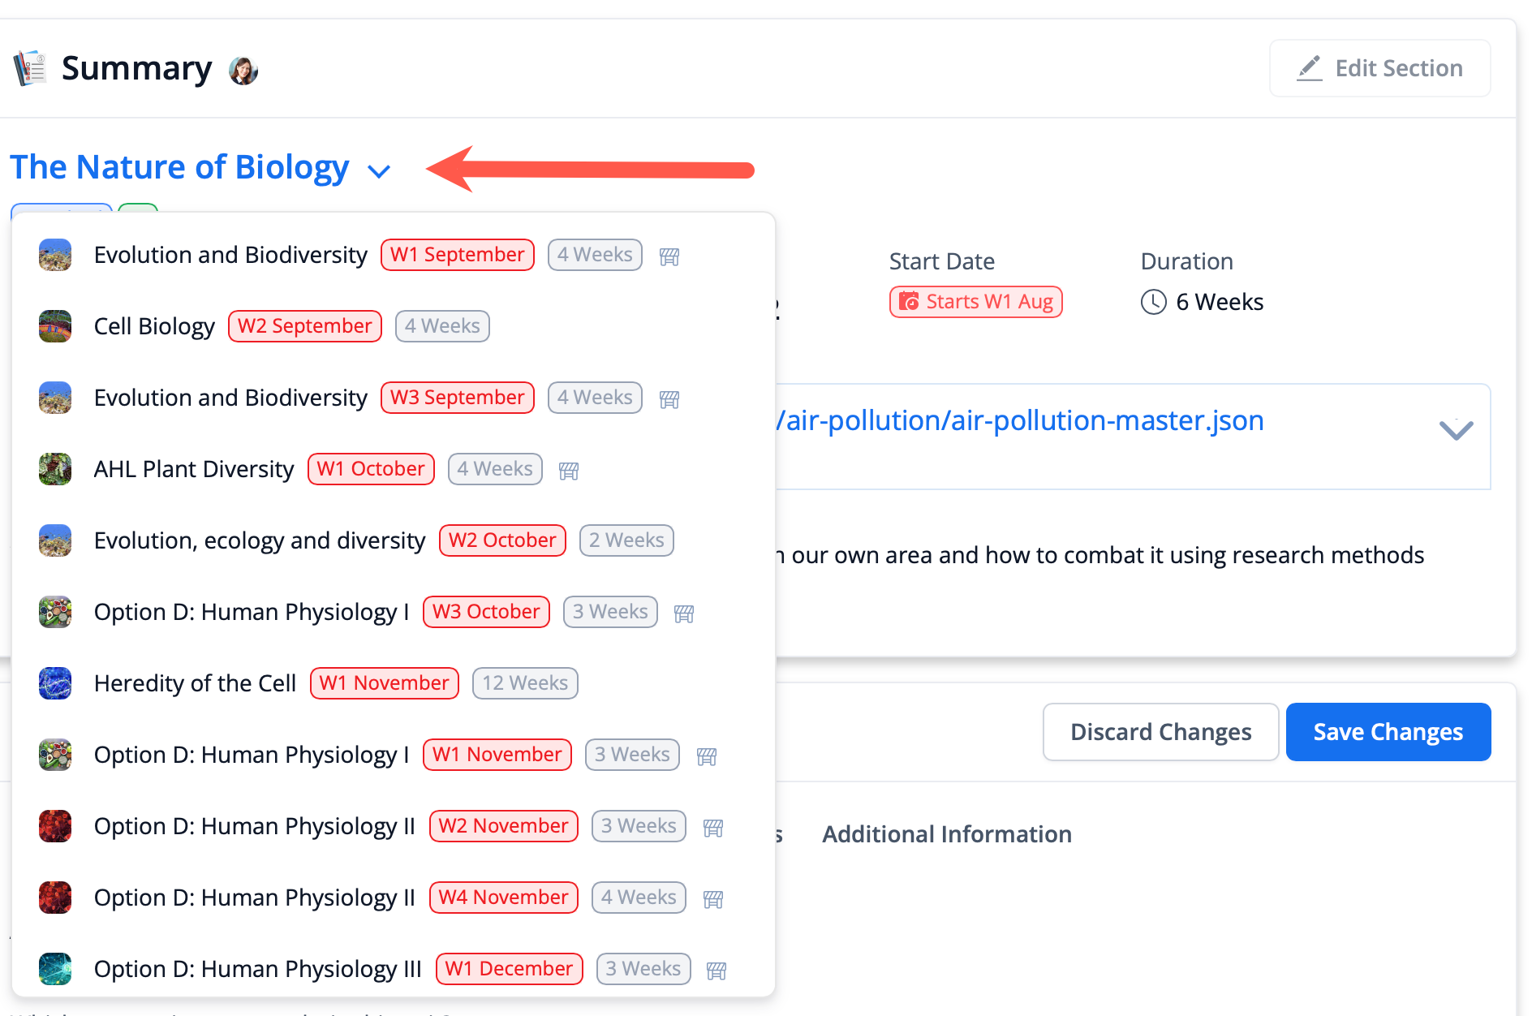
Task: Click the pencil icon in Edit Section
Action: tap(1309, 68)
